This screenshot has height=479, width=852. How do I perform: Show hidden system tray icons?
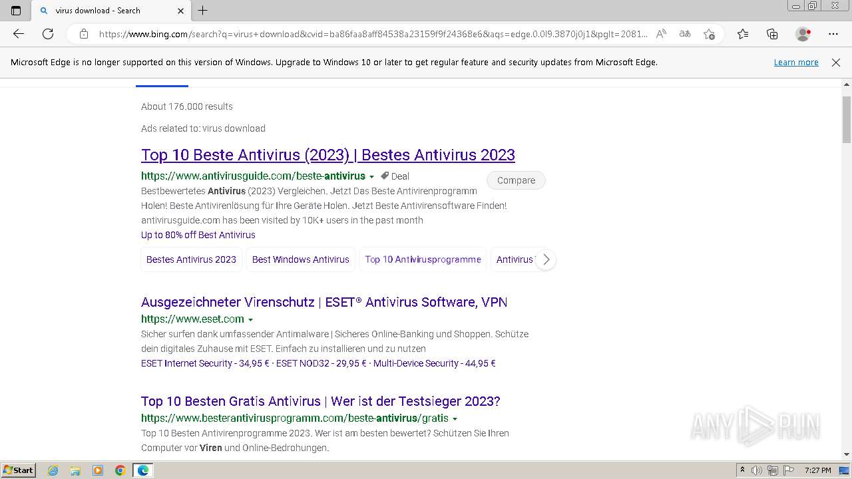tap(742, 470)
